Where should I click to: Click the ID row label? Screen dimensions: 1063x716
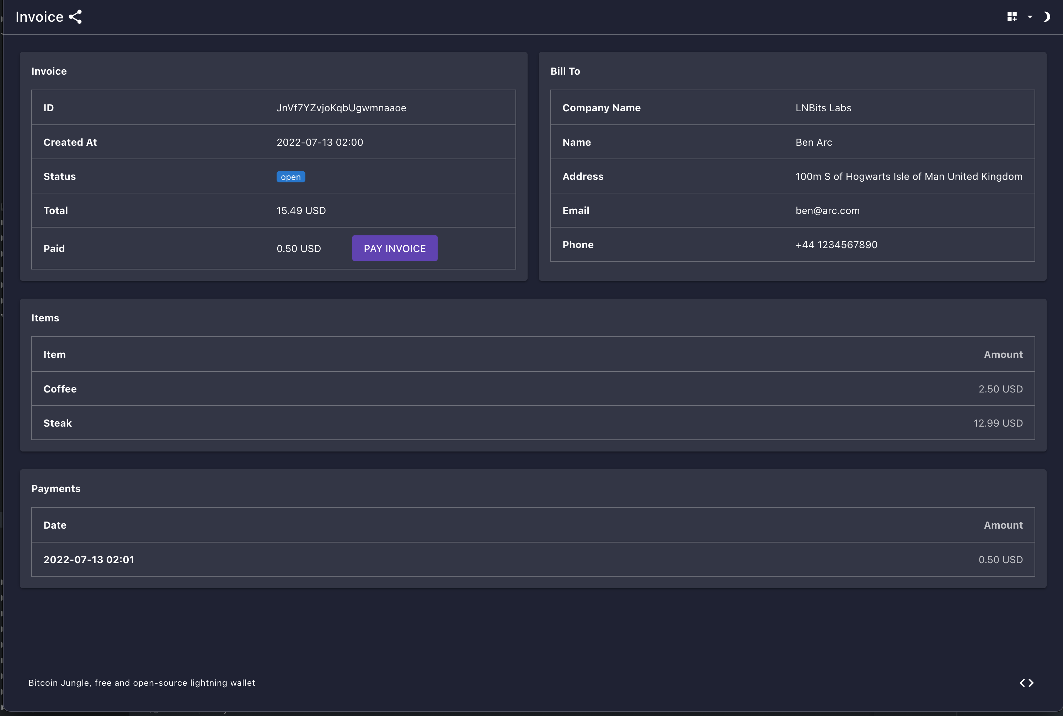pos(48,108)
